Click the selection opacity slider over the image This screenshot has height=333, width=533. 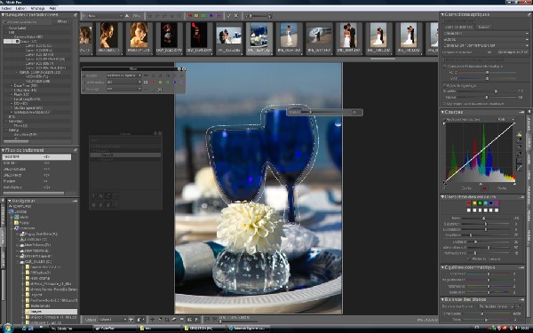coord(324,112)
